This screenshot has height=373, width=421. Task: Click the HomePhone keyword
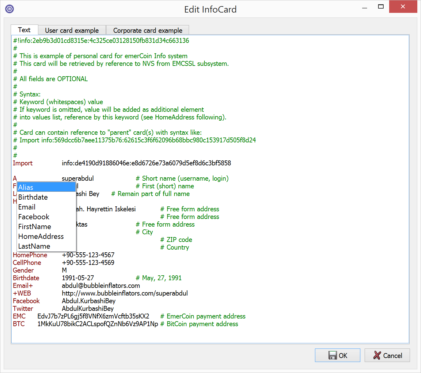(30, 255)
